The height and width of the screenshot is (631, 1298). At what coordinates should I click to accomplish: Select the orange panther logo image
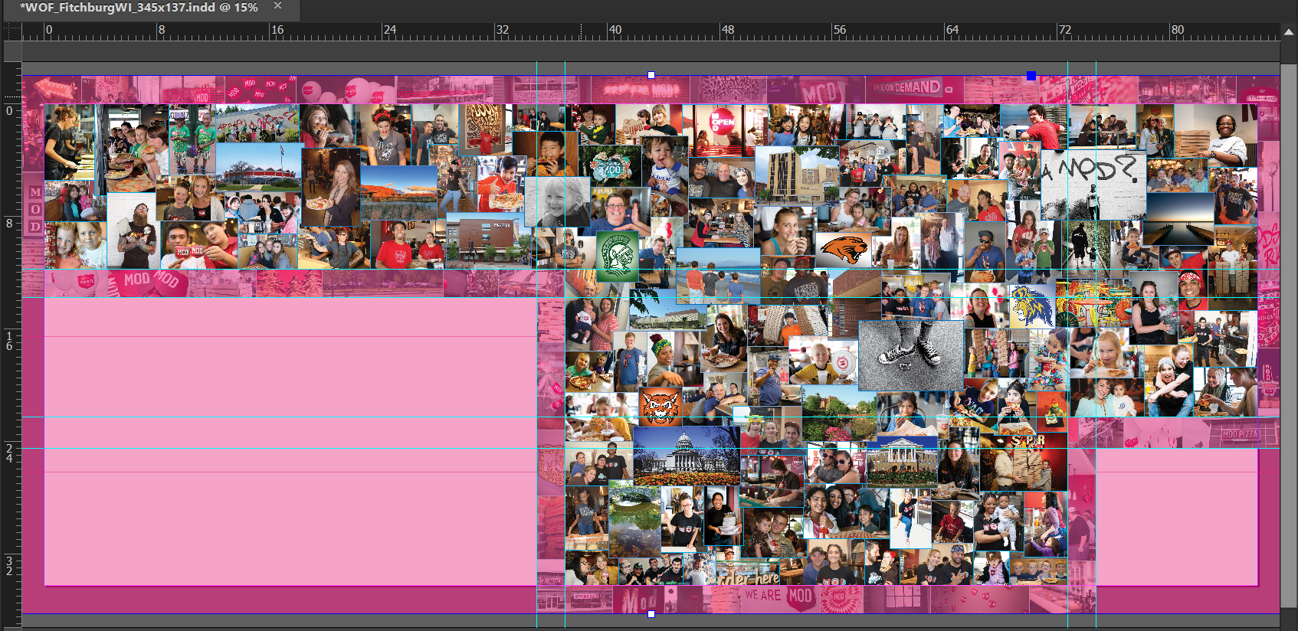pos(844,249)
